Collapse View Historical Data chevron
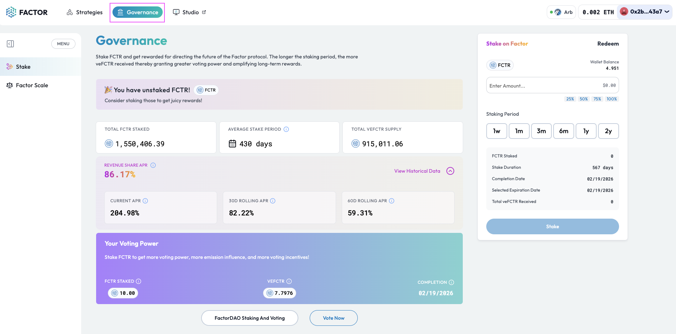Viewport: 676px width, 334px height. pos(450,171)
